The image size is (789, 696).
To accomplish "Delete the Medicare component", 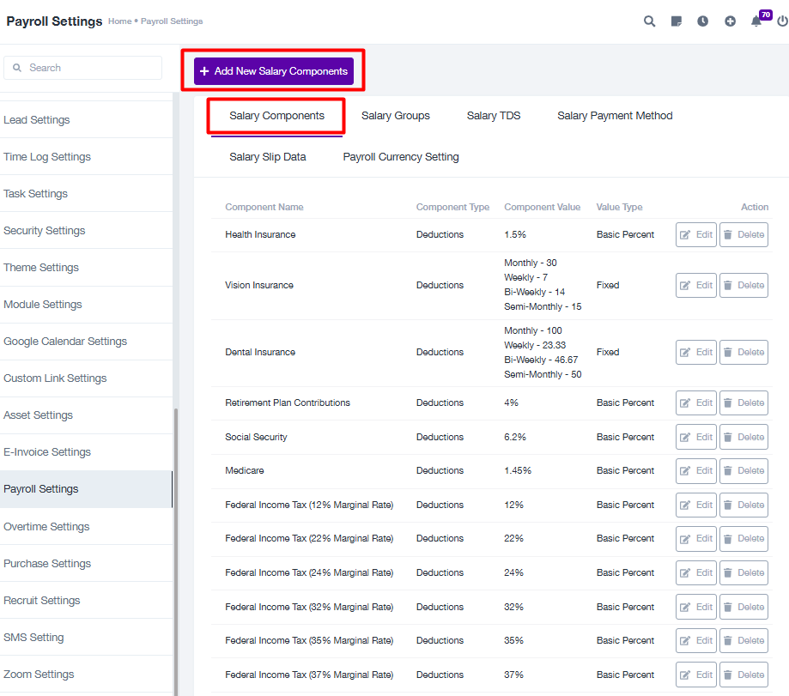I will coord(743,471).
